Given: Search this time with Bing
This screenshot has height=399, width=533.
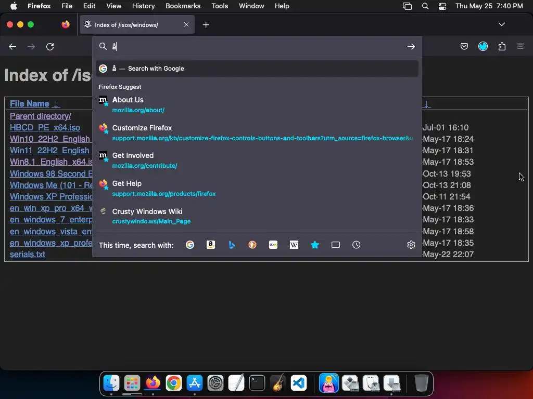Looking at the screenshot, I should point(232,245).
